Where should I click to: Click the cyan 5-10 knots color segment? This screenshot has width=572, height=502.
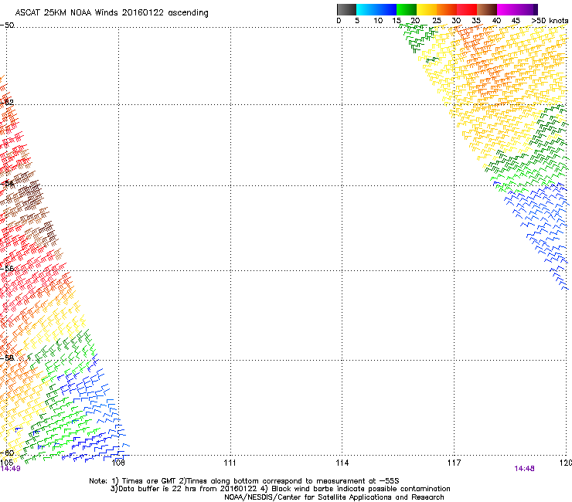coord(366,9)
